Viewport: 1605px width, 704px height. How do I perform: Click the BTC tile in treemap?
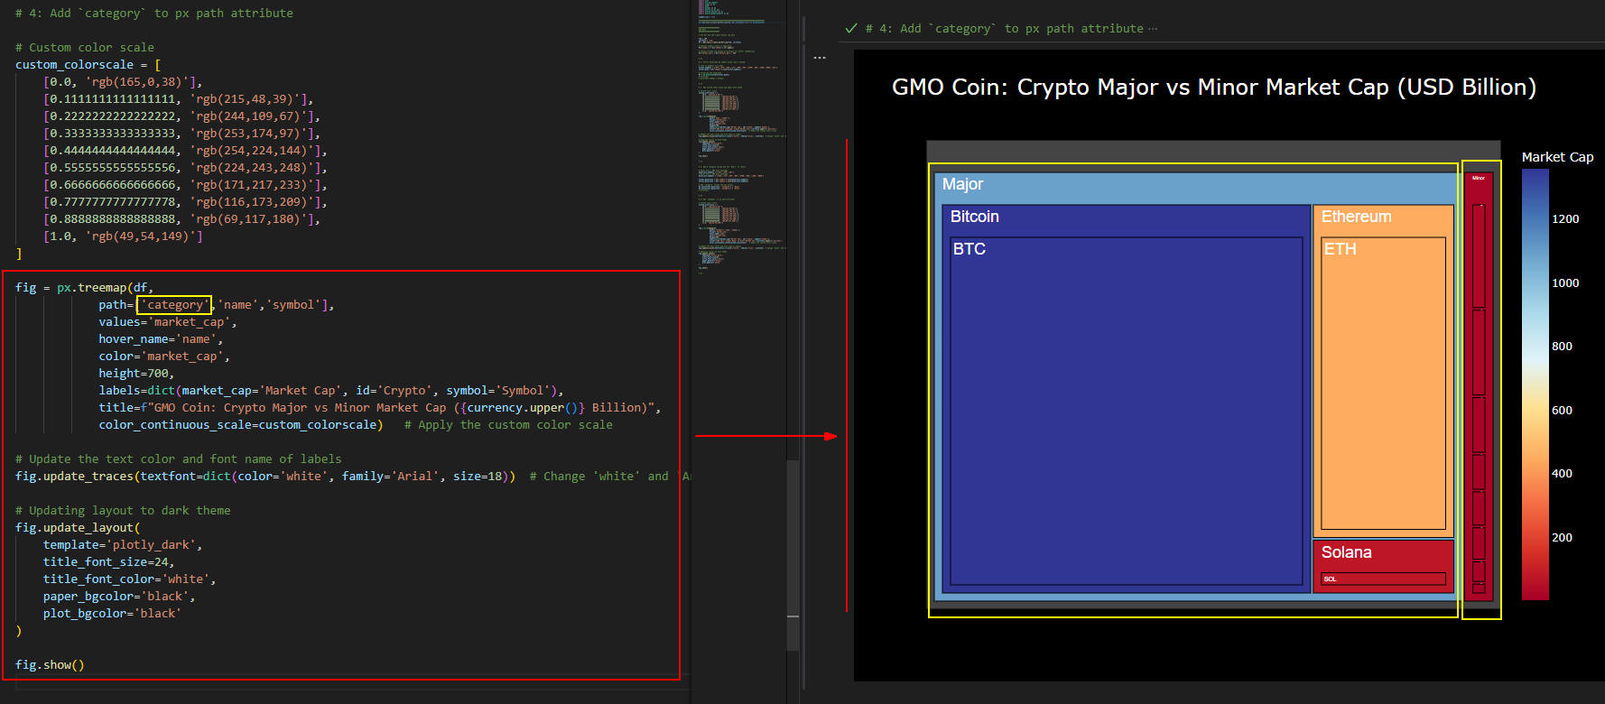(x=1126, y=411)
